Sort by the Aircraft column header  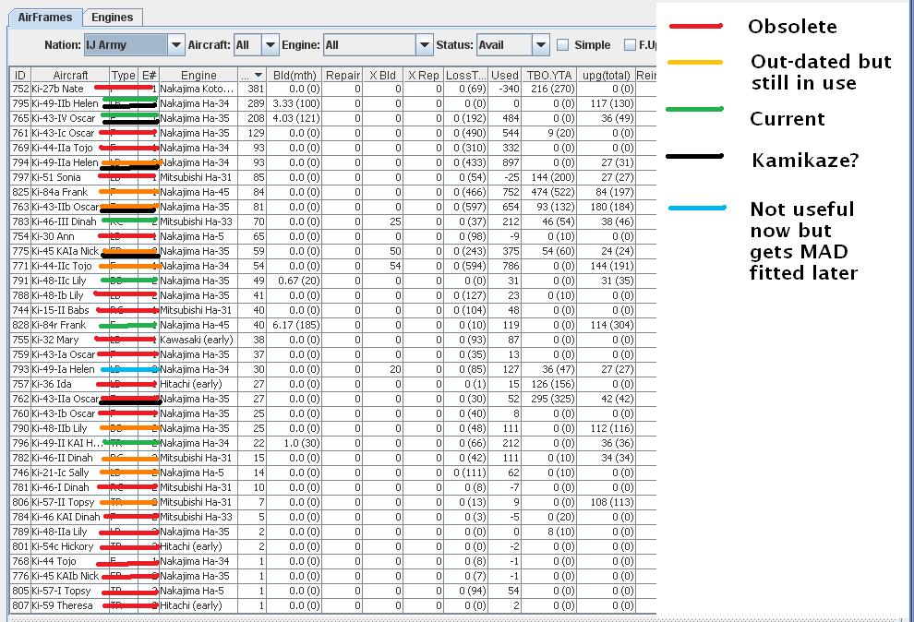[x=70, y=75]
